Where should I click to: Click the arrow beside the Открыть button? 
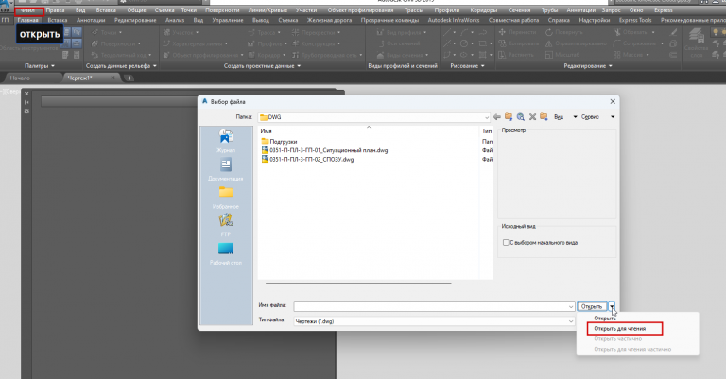tap(612, 307)
